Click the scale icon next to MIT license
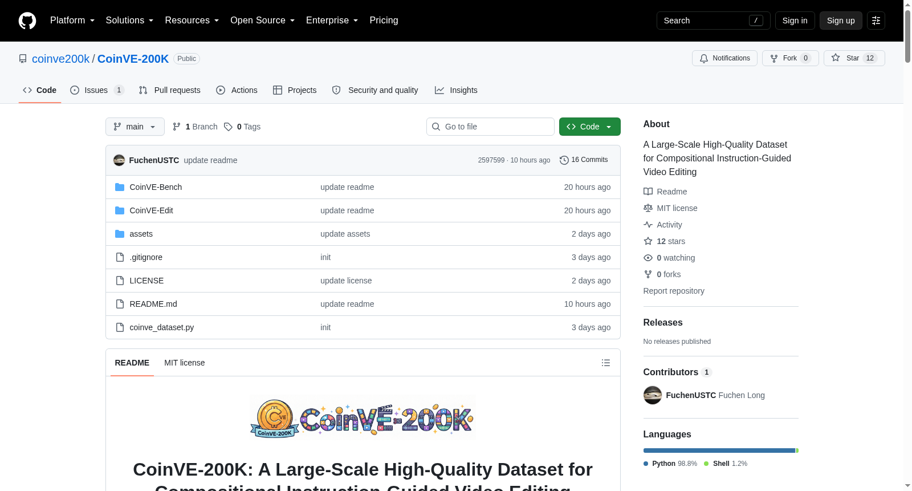The width and height of the screenshot is (912, 491). click(x=648, y=208)
